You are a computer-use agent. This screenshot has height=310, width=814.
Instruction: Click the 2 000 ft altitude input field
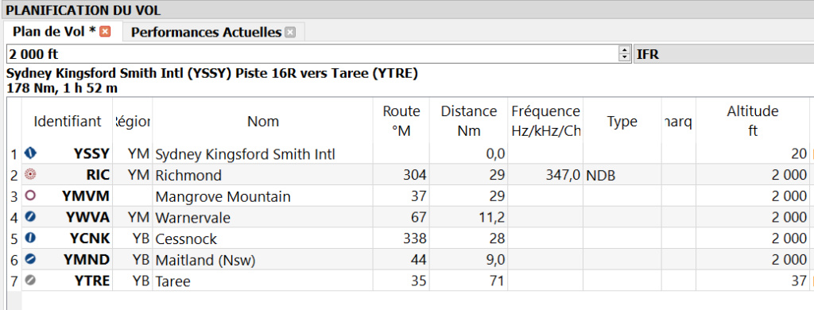[312, 53]
